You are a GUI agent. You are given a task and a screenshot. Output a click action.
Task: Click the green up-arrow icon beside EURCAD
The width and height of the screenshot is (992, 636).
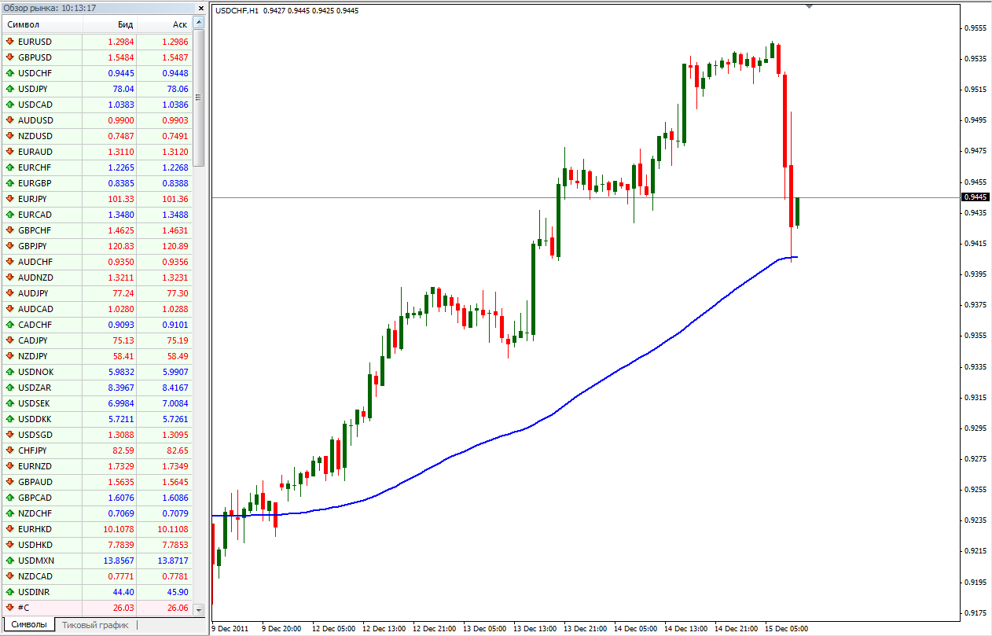tap(10, 215)
